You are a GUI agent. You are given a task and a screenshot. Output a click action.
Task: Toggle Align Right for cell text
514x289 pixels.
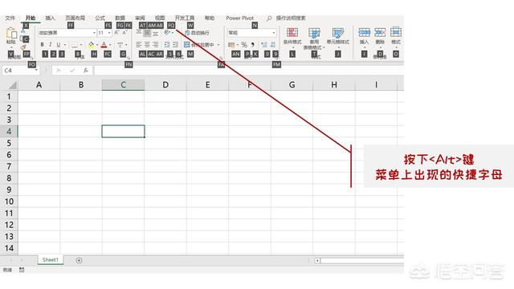156,45
